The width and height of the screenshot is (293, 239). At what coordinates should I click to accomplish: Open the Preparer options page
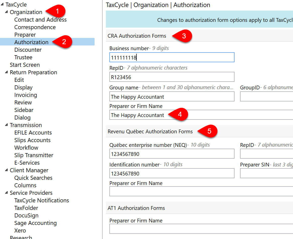pos(25,35)
